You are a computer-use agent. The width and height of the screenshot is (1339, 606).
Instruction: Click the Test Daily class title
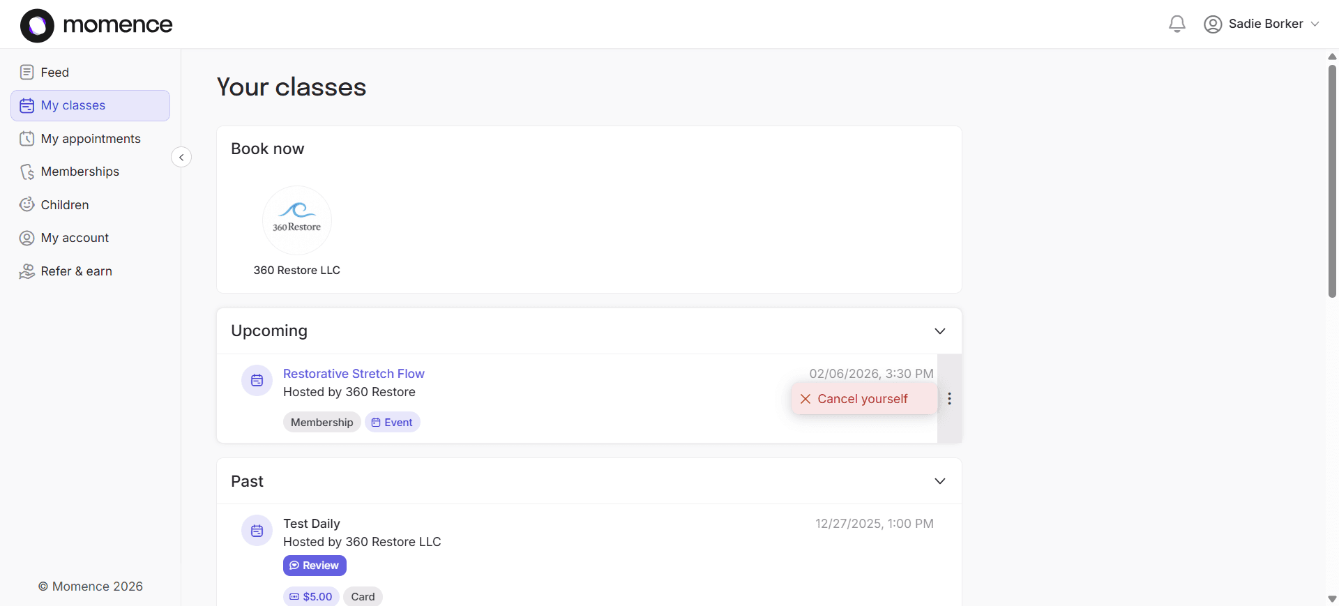[312, 524]
